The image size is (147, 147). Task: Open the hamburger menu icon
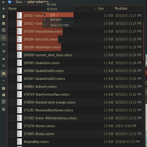(x=4, y=110)
